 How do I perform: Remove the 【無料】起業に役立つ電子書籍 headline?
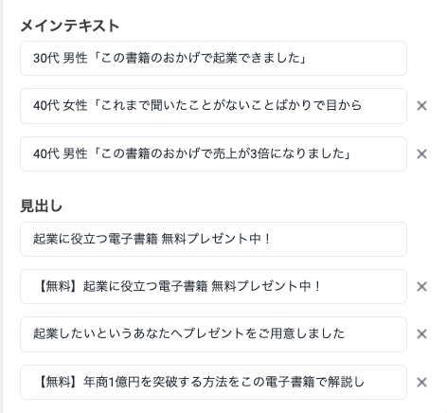421,287
